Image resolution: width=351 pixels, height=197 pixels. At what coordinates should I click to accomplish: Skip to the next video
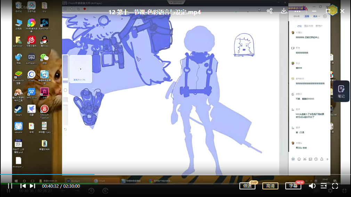[32, 186]
